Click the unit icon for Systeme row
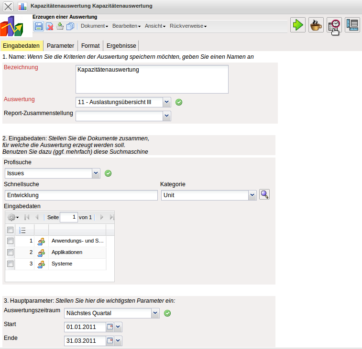Image resolution: width=362 pixels, height=349 pixels. pos(41,264)
